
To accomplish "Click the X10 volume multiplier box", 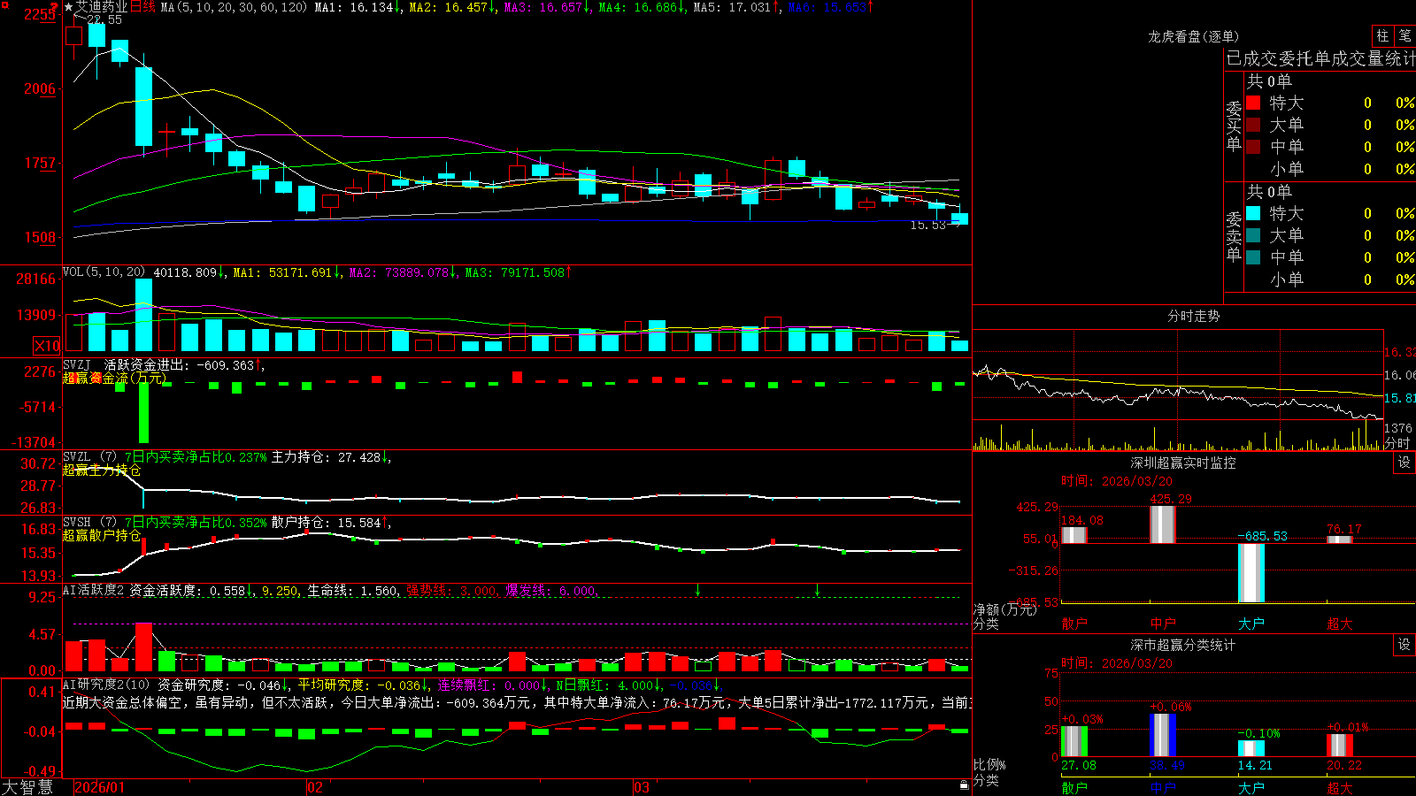I will click(47, 346).
